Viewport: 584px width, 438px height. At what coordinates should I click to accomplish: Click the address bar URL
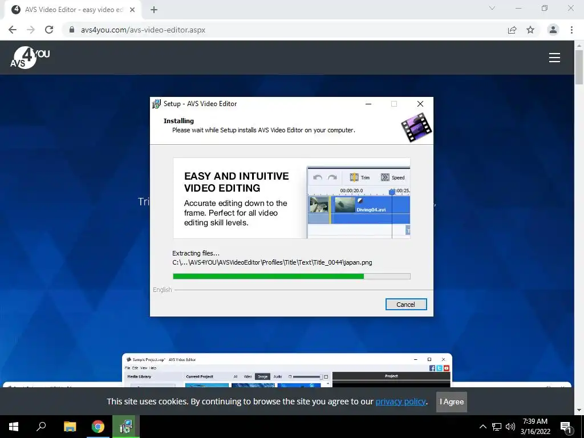click(x=143, y=30)
